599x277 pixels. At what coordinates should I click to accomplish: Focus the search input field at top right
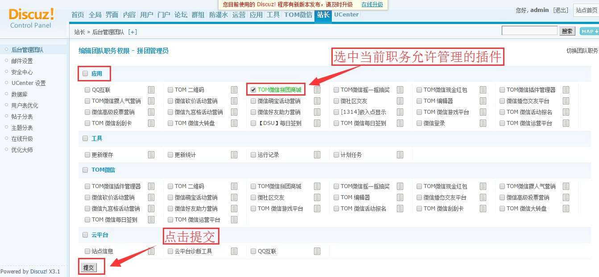tap(529, 31)
